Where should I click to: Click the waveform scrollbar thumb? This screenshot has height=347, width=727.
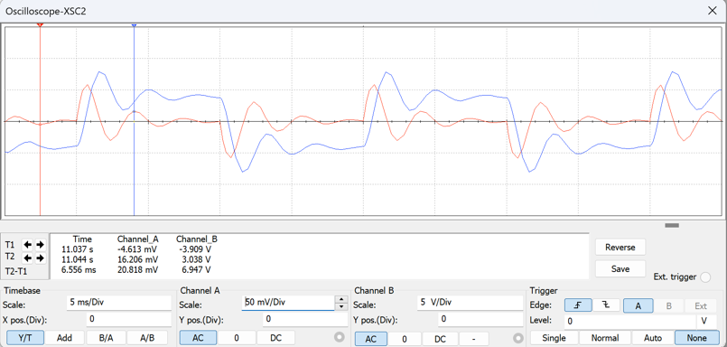point(672,225)
